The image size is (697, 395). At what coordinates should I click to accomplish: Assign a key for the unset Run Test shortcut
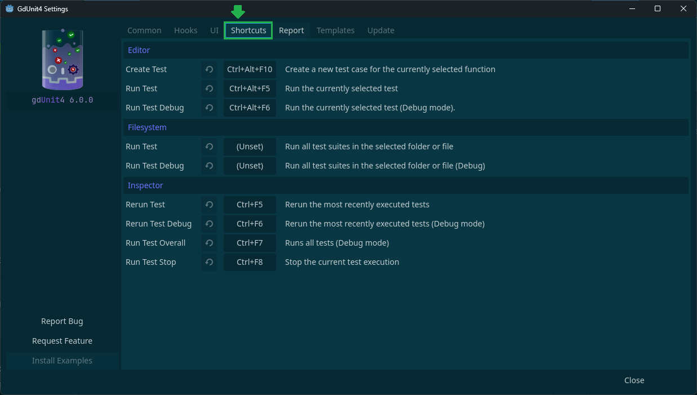click(x=250, y=147)
